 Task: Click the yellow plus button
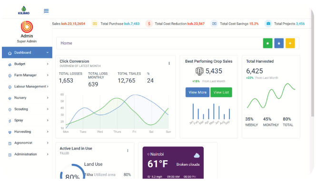[290, 43]
